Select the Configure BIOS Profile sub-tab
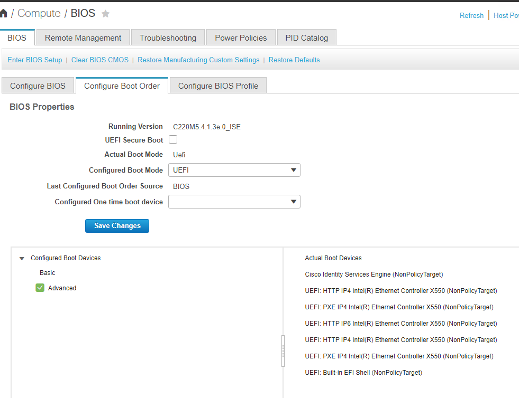Screen dimensions: 519x398 218,86
